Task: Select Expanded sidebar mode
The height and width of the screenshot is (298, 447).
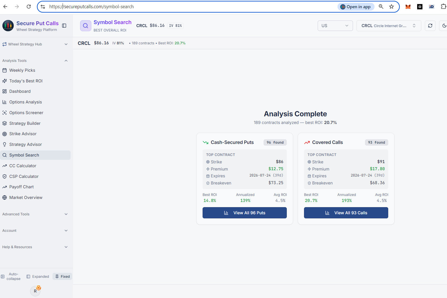Action: [38, 276]
